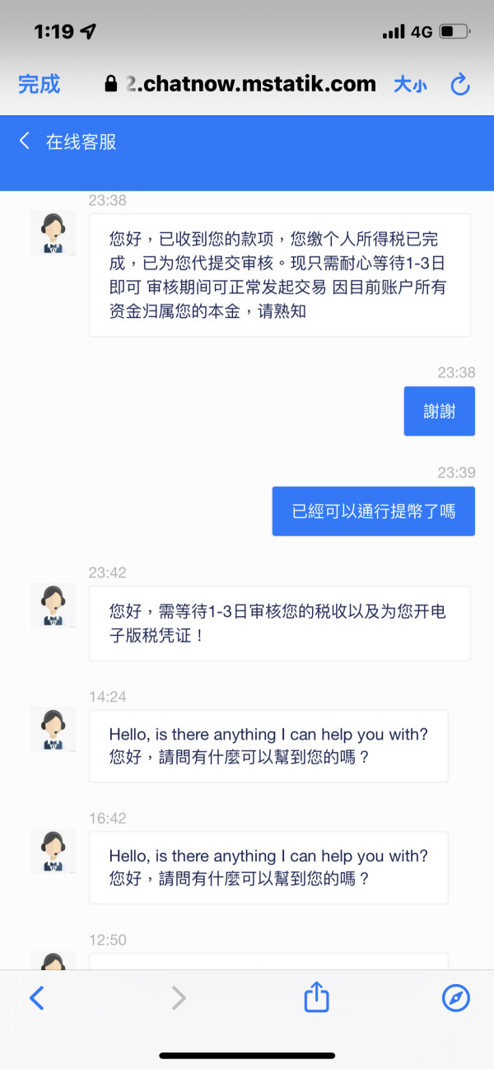Tap the 謝謝 sent message bubble
Viewport: 494px width, 1069px height.
coord(439,411)
